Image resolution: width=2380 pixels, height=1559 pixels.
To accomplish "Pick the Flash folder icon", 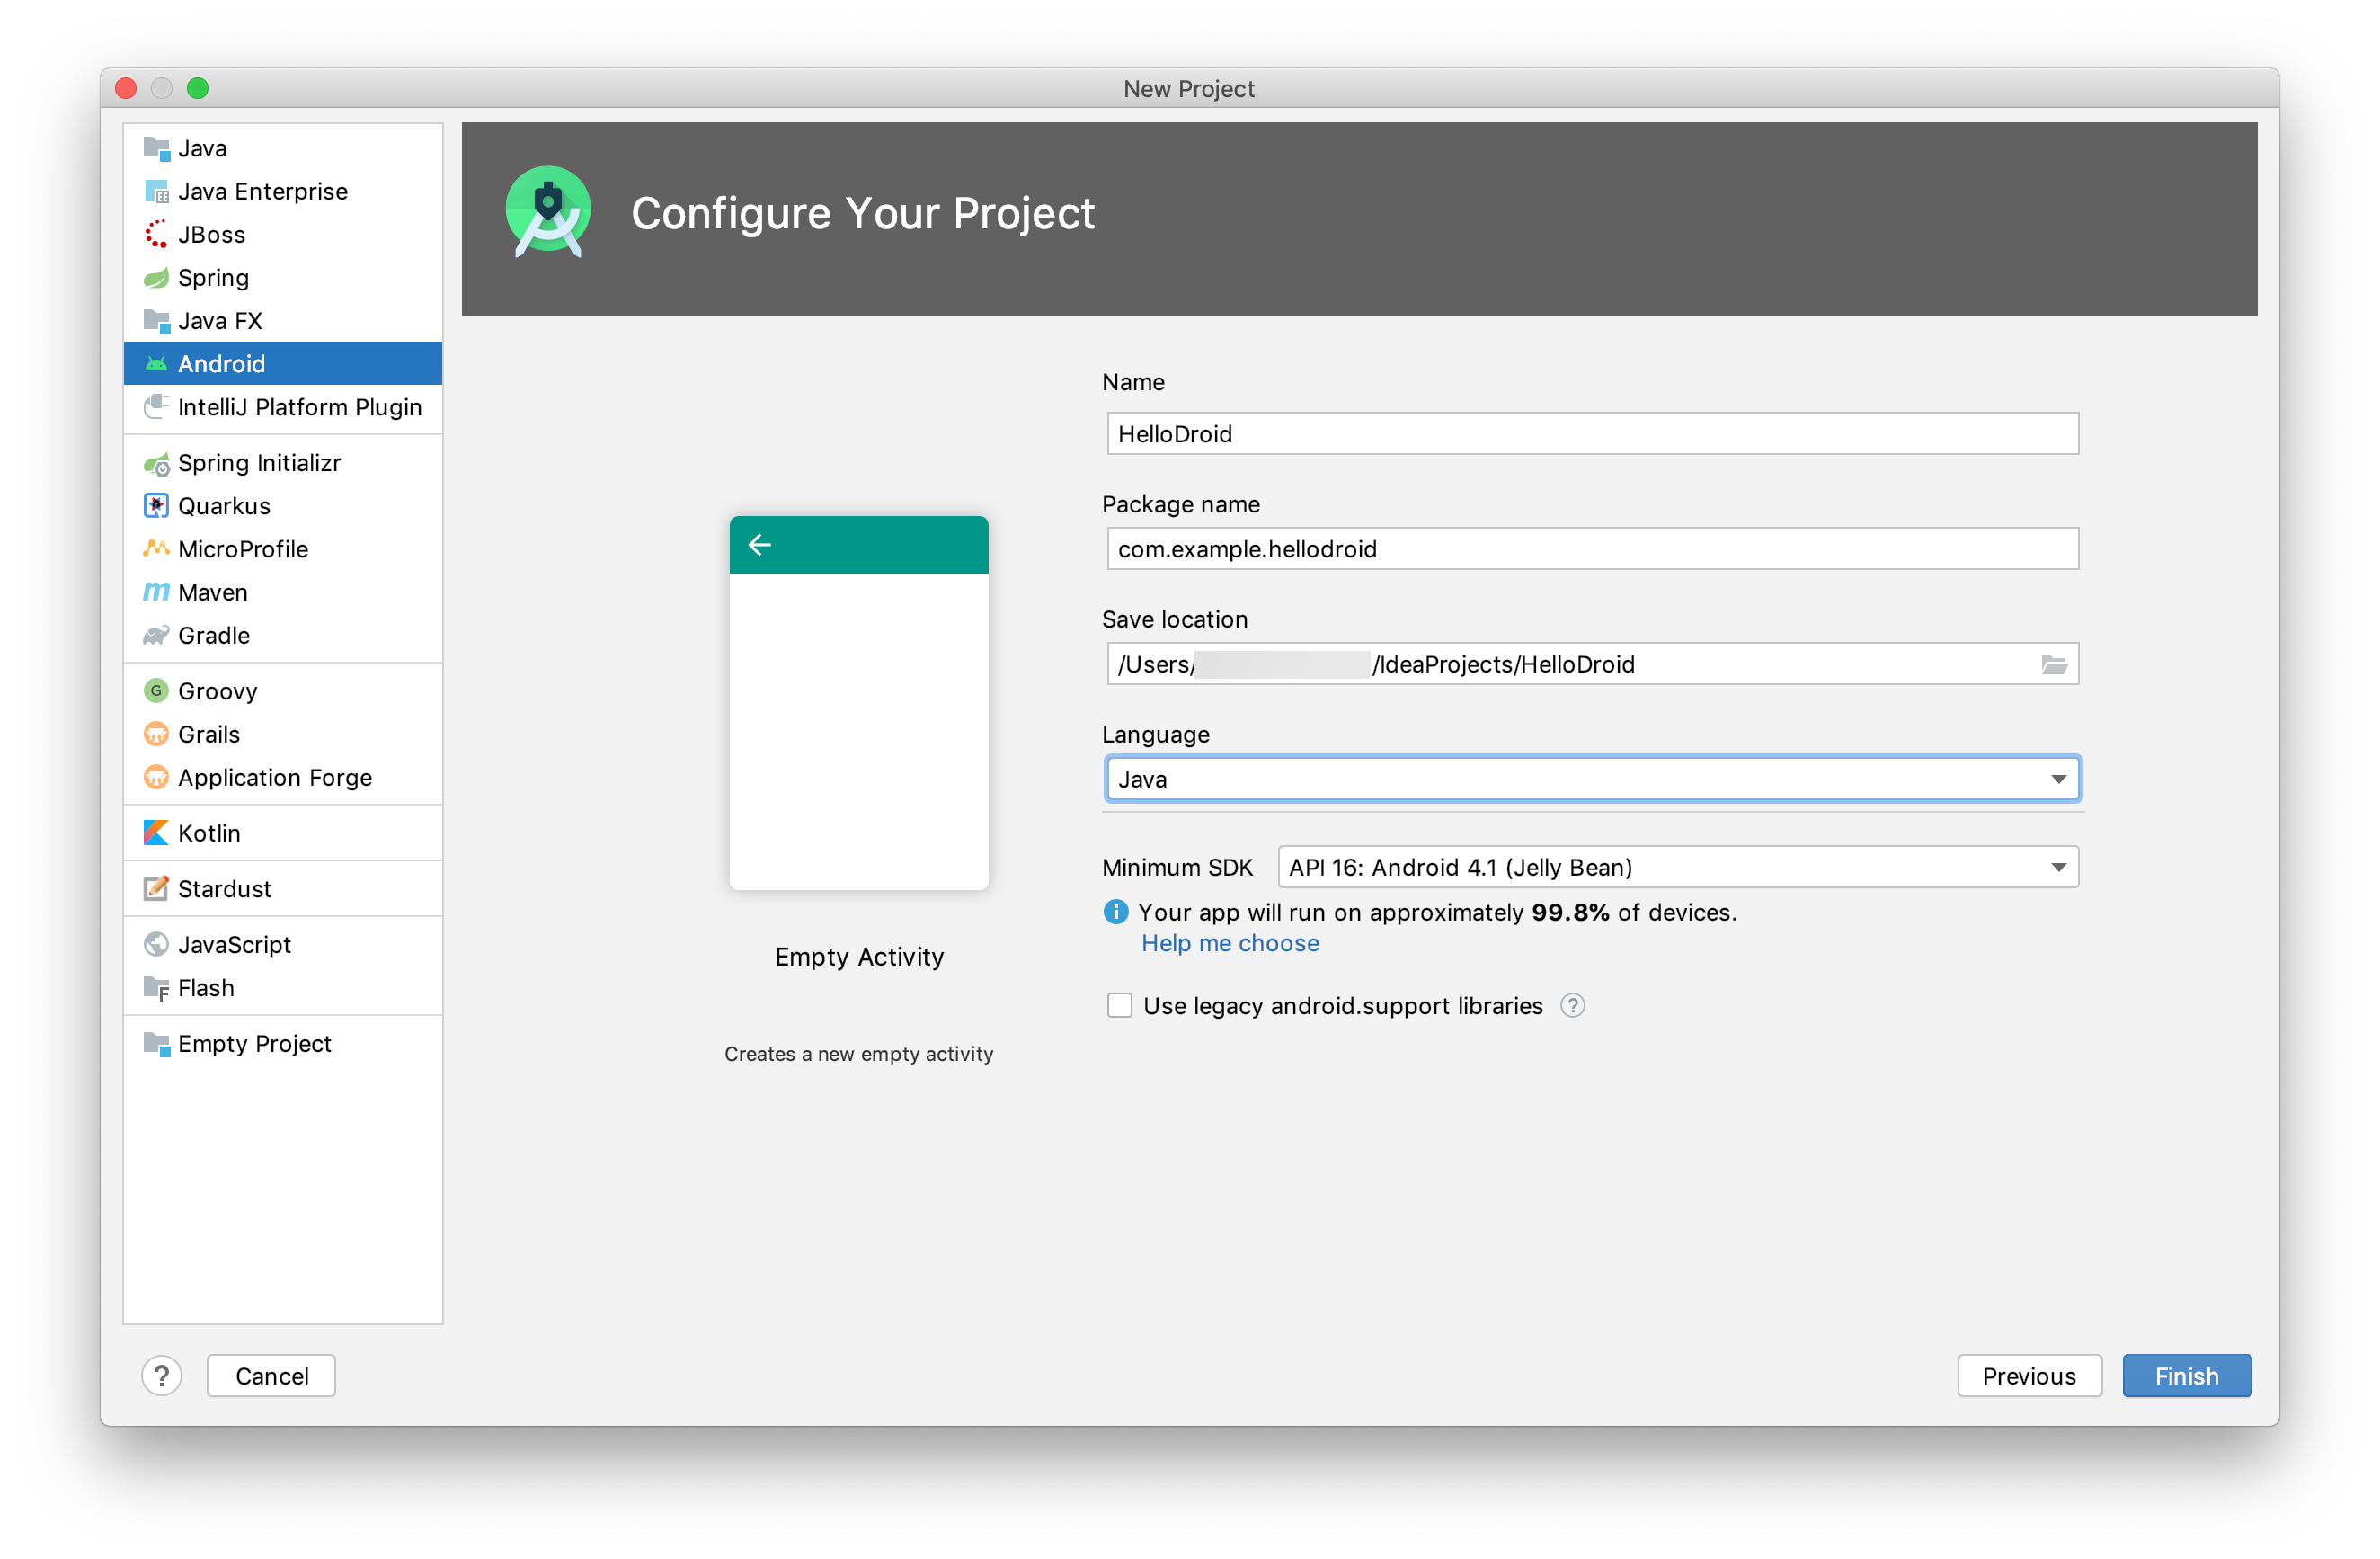I will tap(156, 988).
